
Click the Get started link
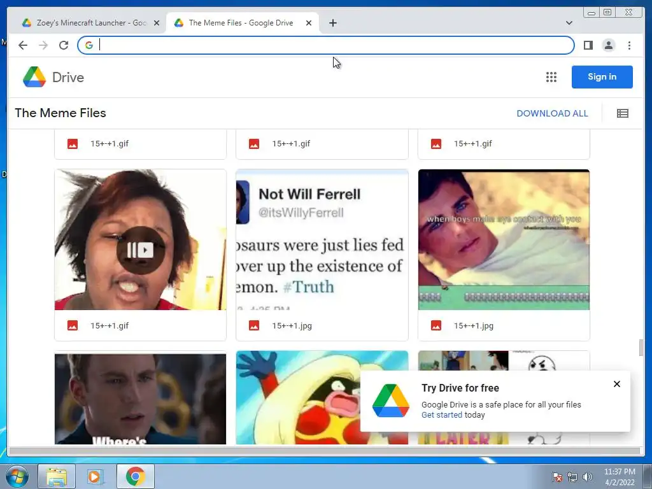click(x=442, y=415)
